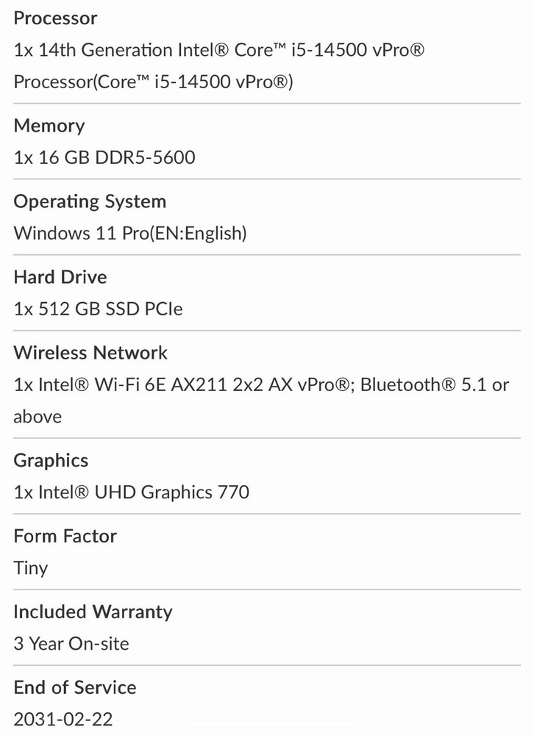Click the Processor heading
Image resolution: width=534 pixels, height=735 pixels.
55,18
